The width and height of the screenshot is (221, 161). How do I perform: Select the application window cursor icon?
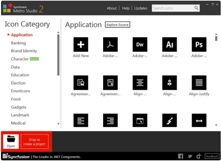pyautogui.click(x=140, y=120)
